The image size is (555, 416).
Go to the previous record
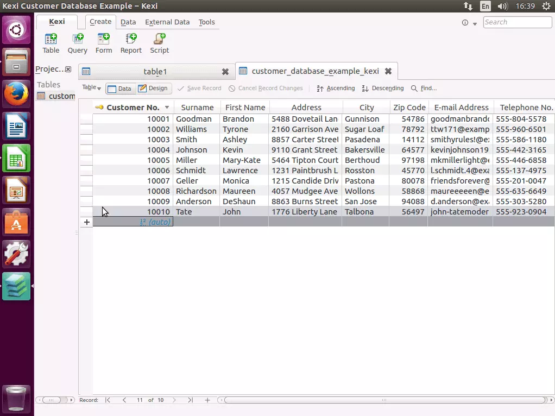(124, 400)
